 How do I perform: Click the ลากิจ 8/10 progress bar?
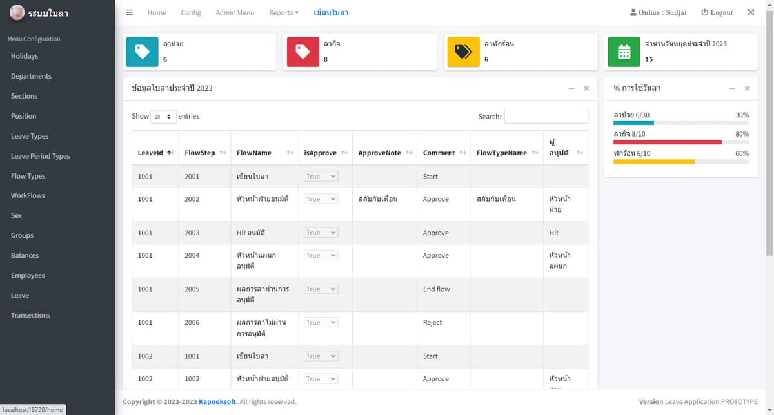[681, 142]
